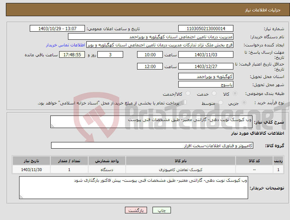This screenshot has width=290, height=220.
Task: Click the cell کیوسک تعاملی کامپیوتری
Action: (x=180, y=170)
